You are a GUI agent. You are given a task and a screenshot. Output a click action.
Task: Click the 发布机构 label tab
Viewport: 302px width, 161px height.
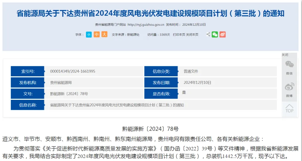pos(27,82)
